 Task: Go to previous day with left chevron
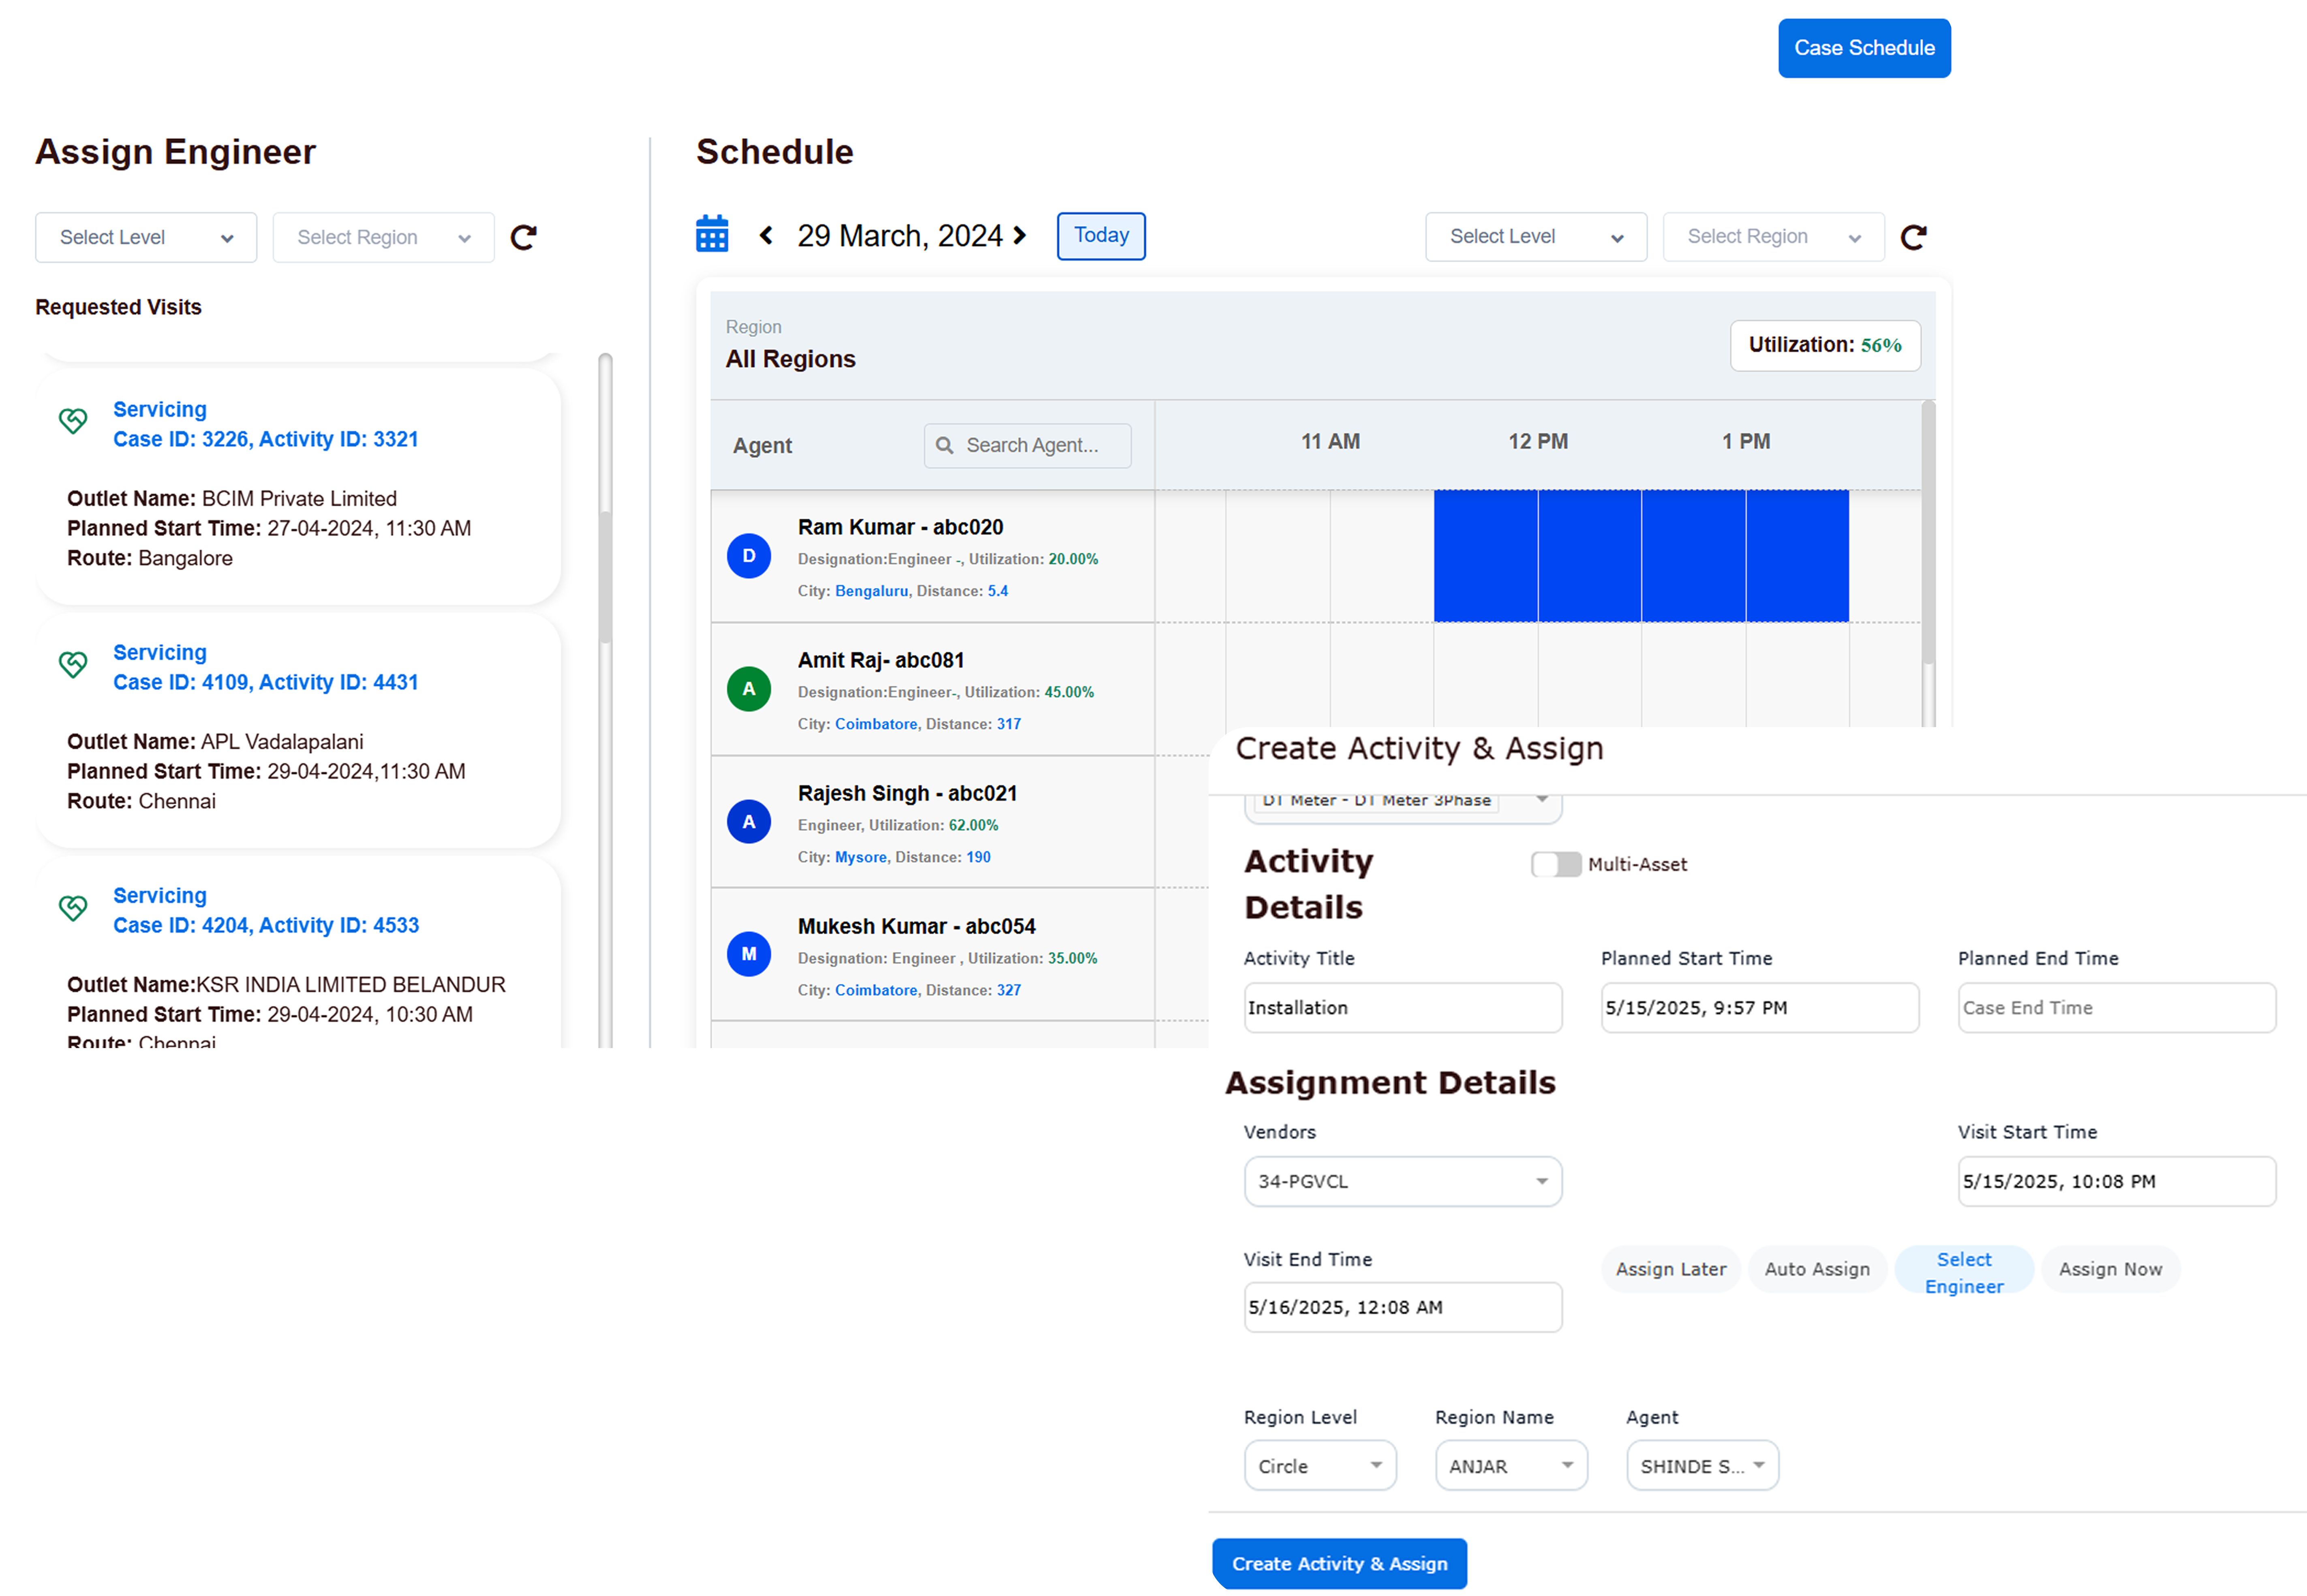click(766, 235)
